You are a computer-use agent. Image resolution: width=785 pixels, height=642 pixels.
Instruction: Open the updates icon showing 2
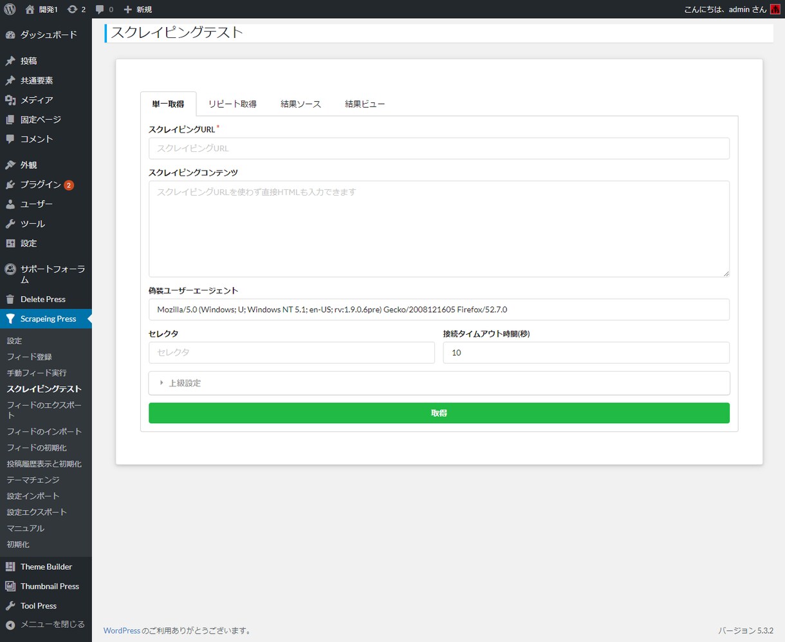point(73,9)
